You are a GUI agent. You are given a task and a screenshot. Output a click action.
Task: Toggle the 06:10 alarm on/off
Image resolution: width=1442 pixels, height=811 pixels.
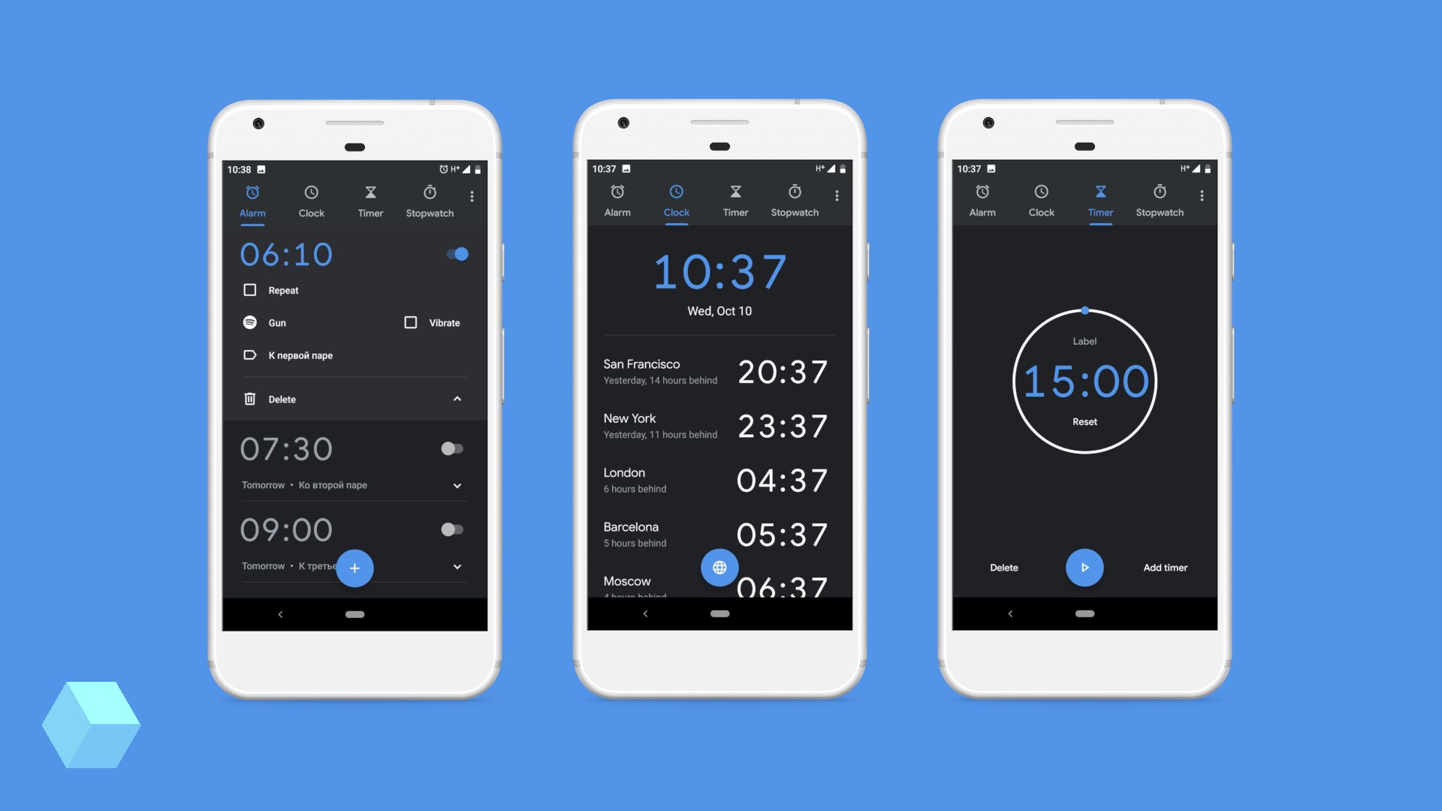pyautogui.click(x=457, y=254)
